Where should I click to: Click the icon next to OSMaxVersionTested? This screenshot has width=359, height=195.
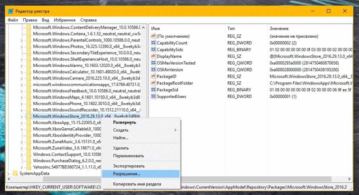(153, 63)
